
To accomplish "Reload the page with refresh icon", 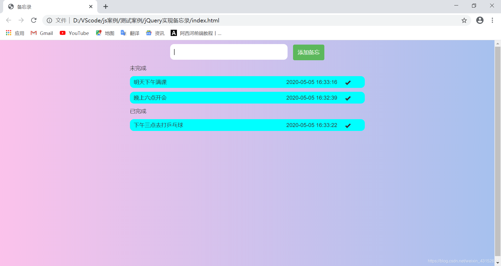I will (x=34, y=20).
